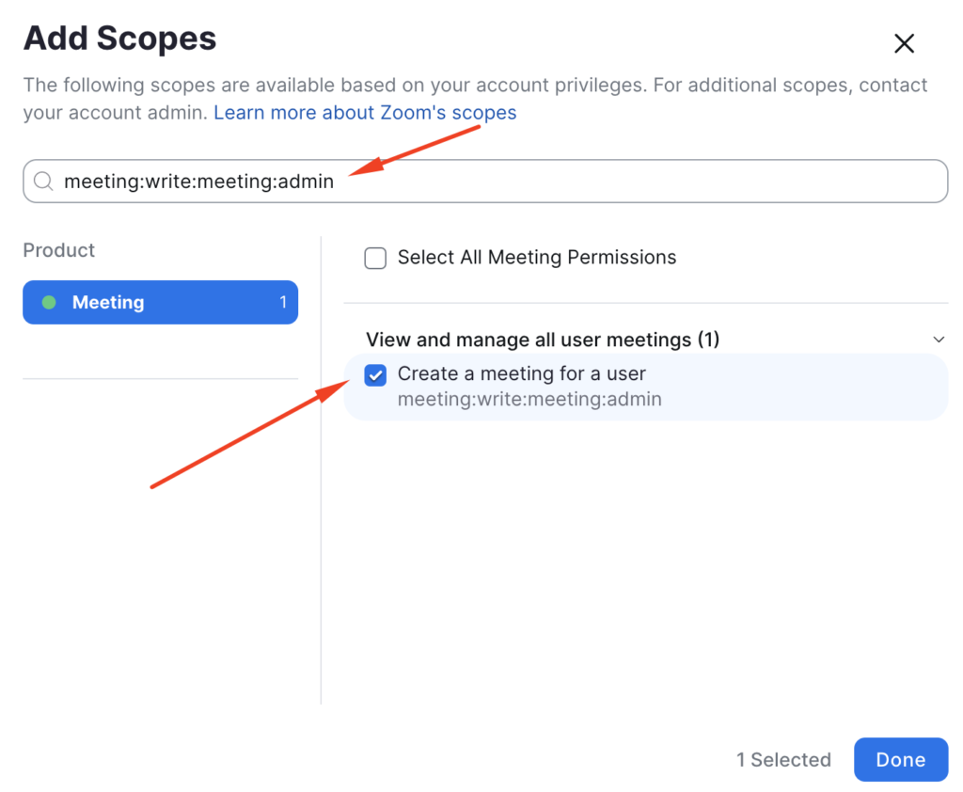963x792 pixels.
Task: Focus the scope search text field
Action: 564,182
